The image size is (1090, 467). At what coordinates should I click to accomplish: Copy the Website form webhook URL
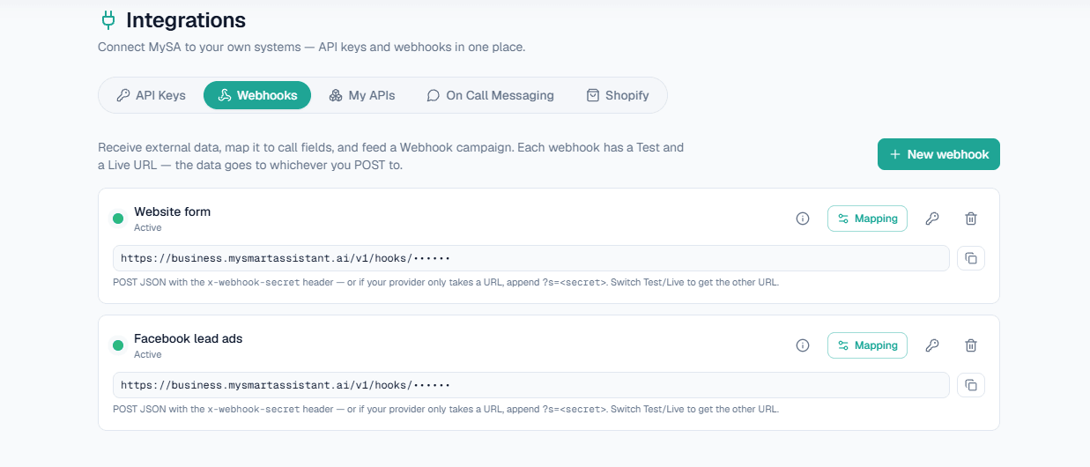click(971, 258)
